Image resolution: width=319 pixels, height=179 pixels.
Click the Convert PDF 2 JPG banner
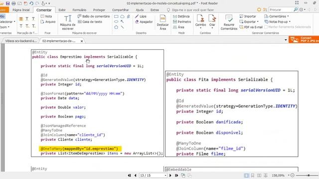(x=304, y=39)
